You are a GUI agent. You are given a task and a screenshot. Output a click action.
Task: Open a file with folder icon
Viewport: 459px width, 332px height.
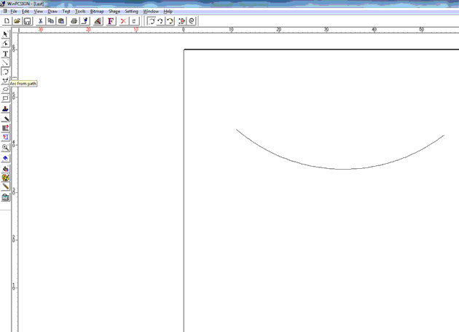pos(17,21)
